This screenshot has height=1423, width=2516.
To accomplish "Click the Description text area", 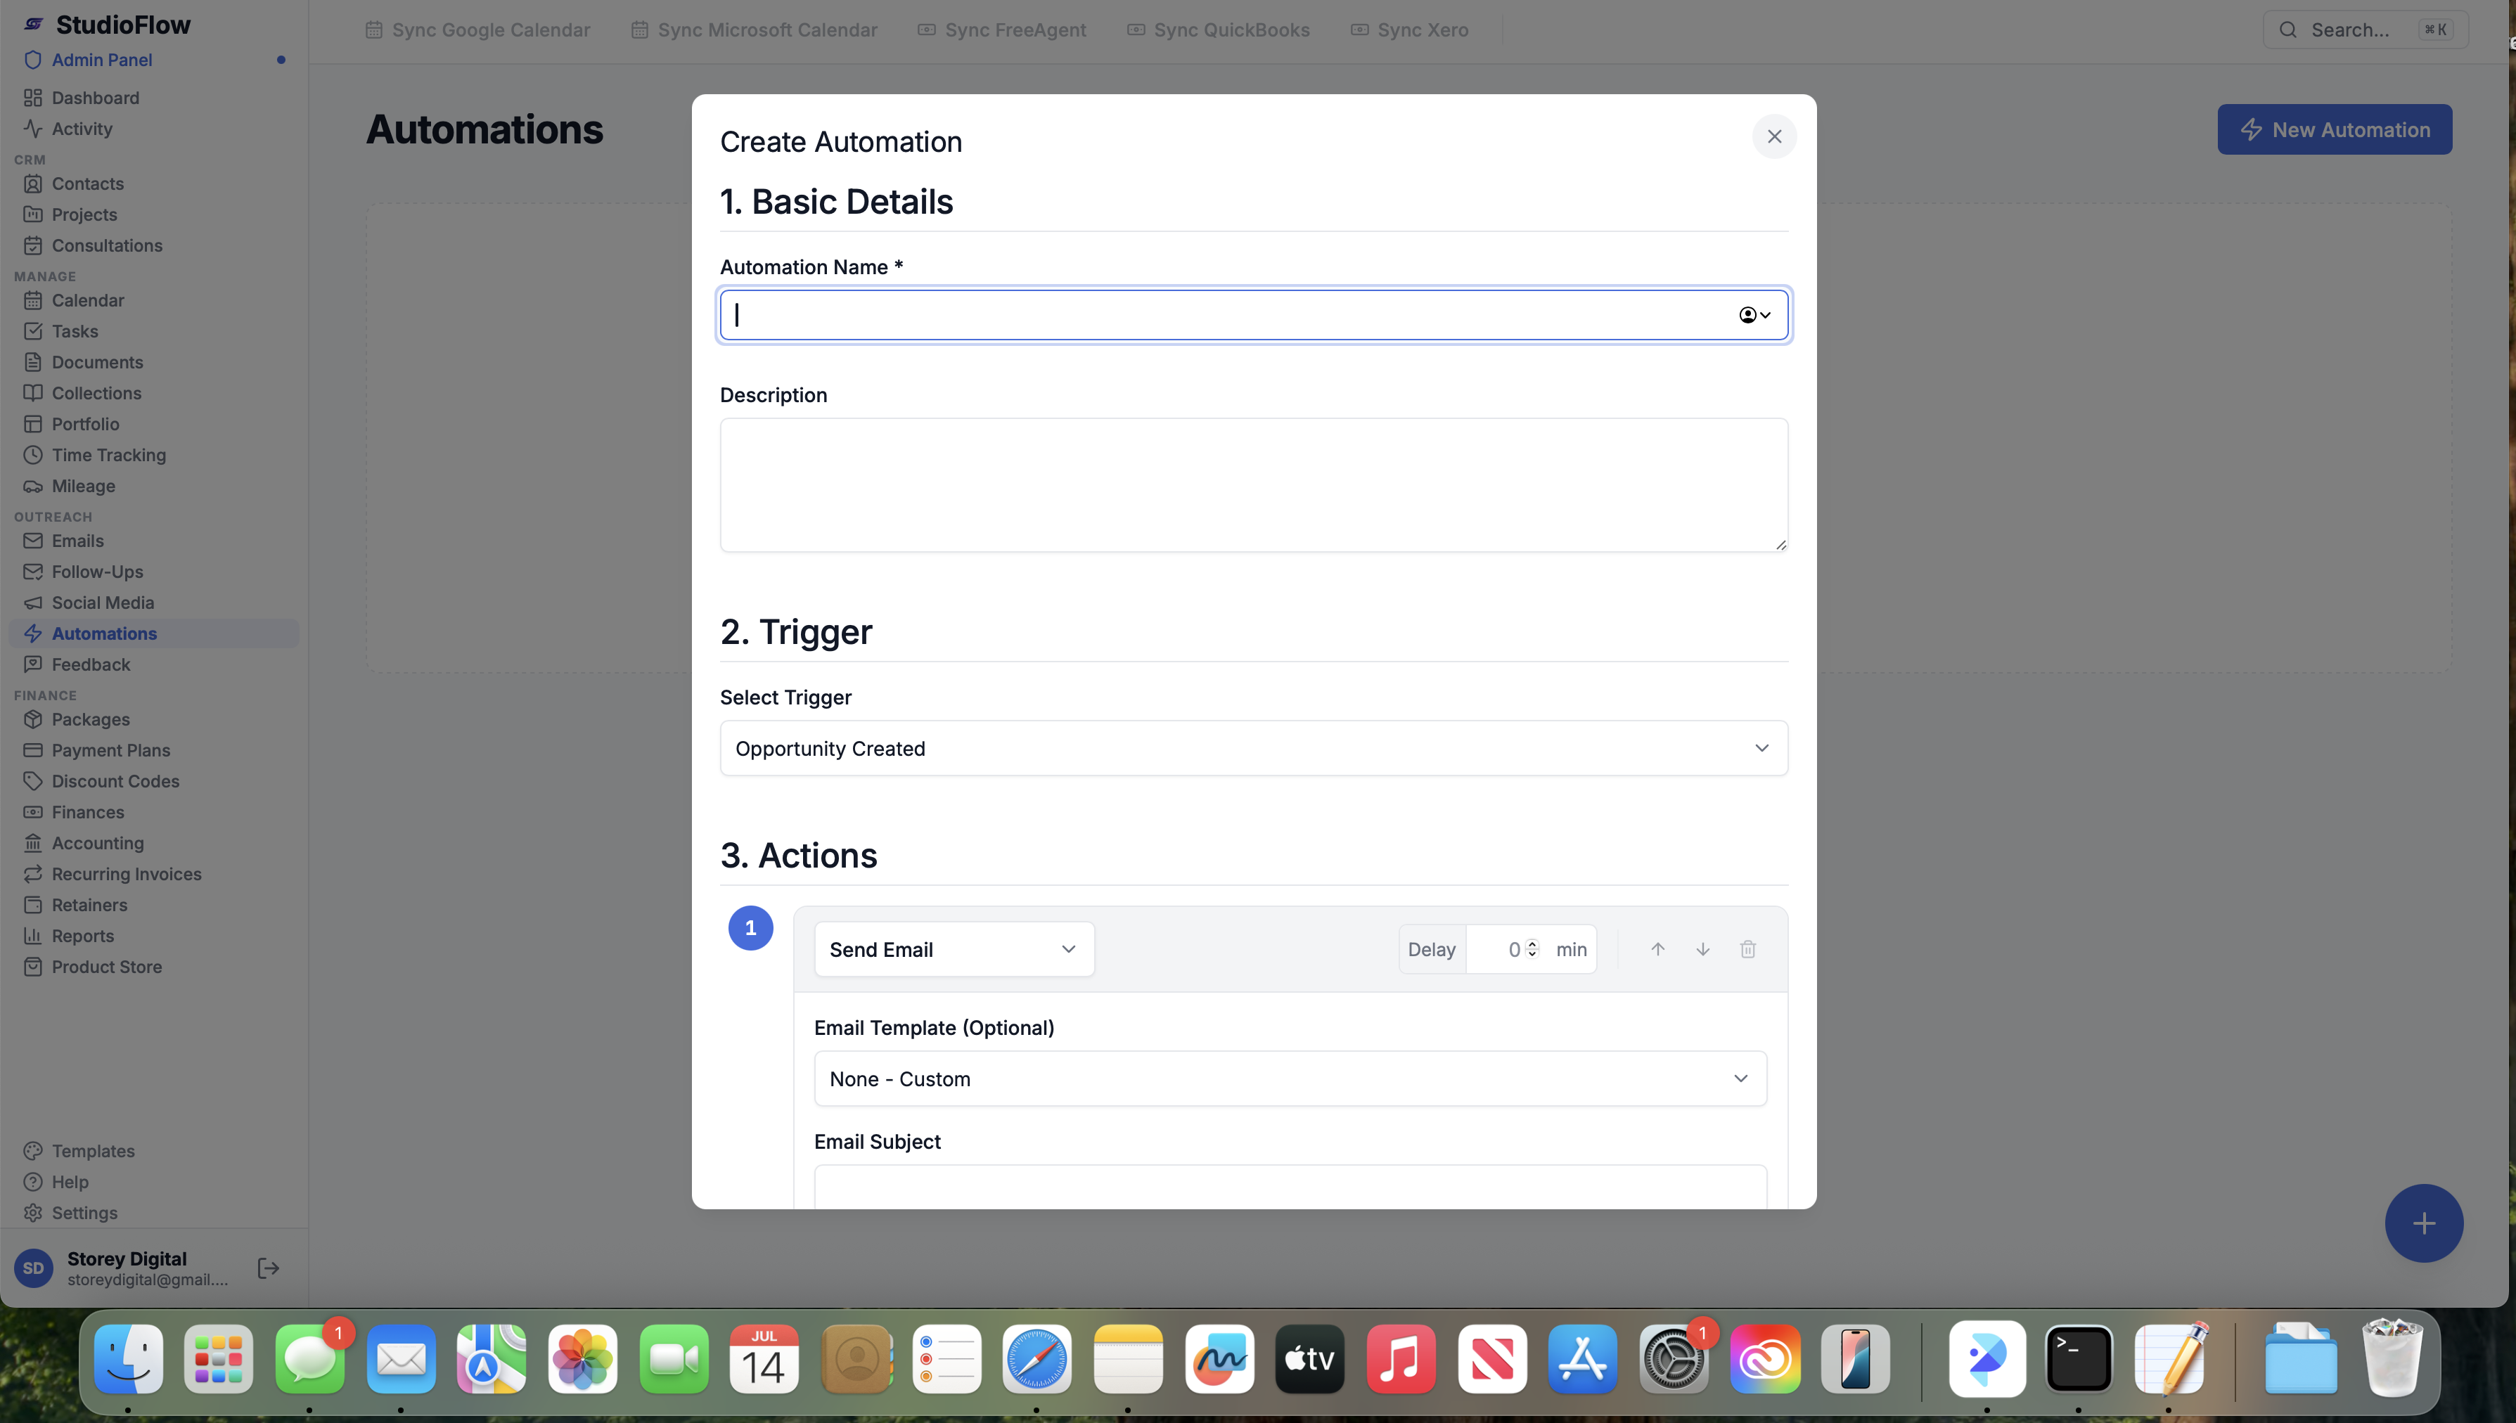I will [x=1254, y=484].
